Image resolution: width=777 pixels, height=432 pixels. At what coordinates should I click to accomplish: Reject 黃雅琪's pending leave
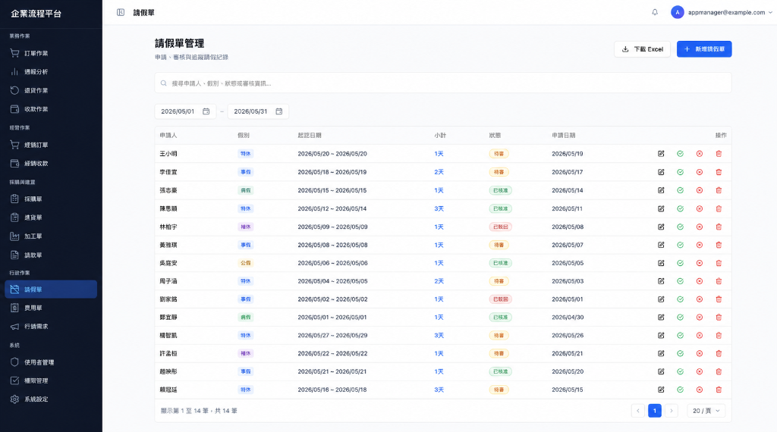tap(700, 245)
